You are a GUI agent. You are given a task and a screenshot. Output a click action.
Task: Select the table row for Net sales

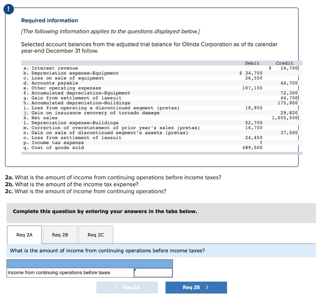93,118
